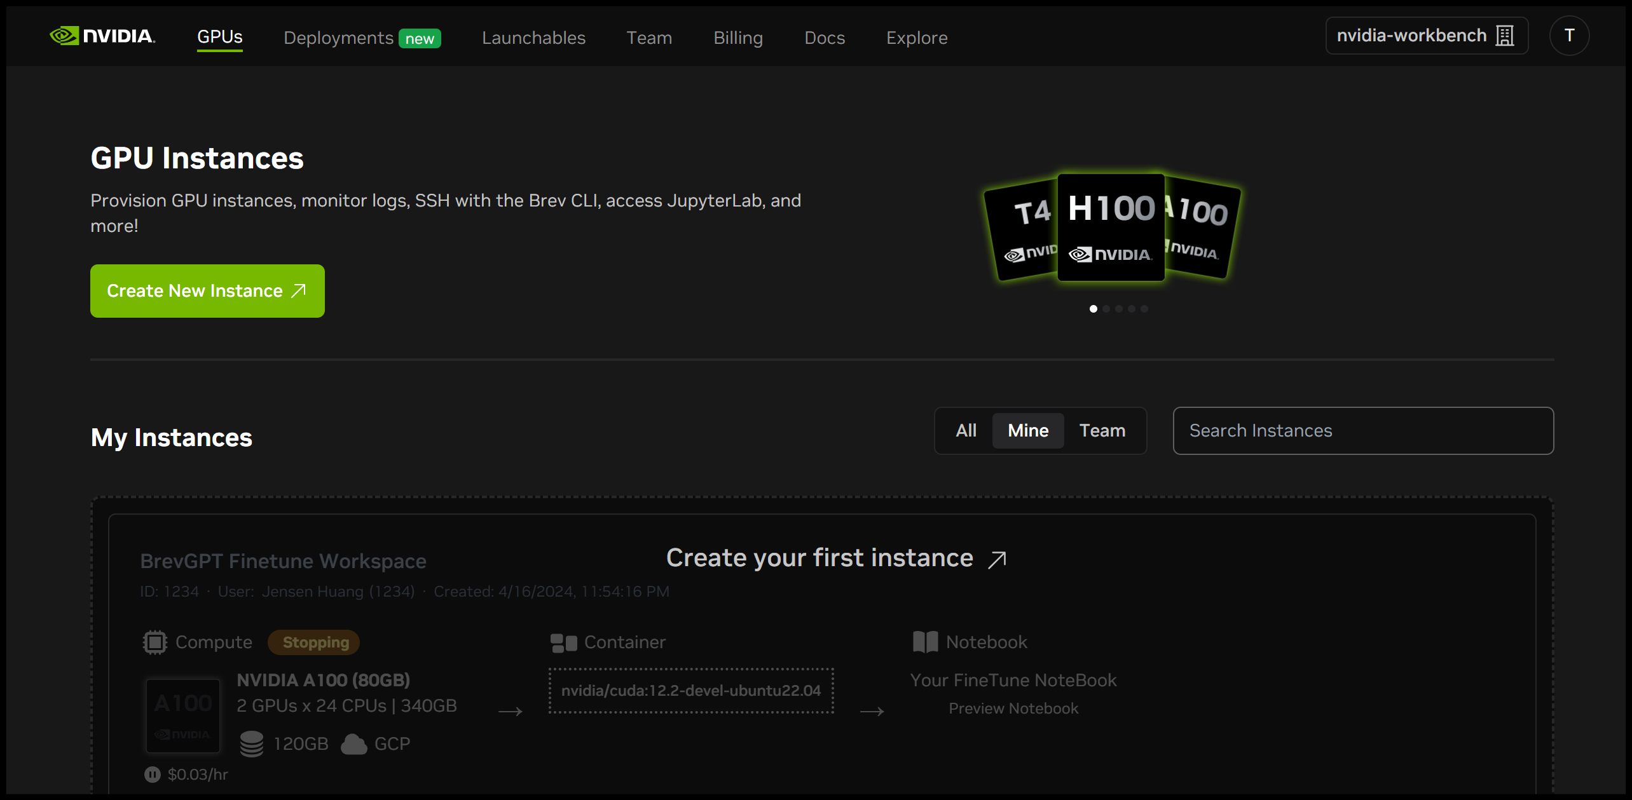Click the A100 GPU thumbnail in workspace card
The image size is (1632, 800).
pos(183,716)
